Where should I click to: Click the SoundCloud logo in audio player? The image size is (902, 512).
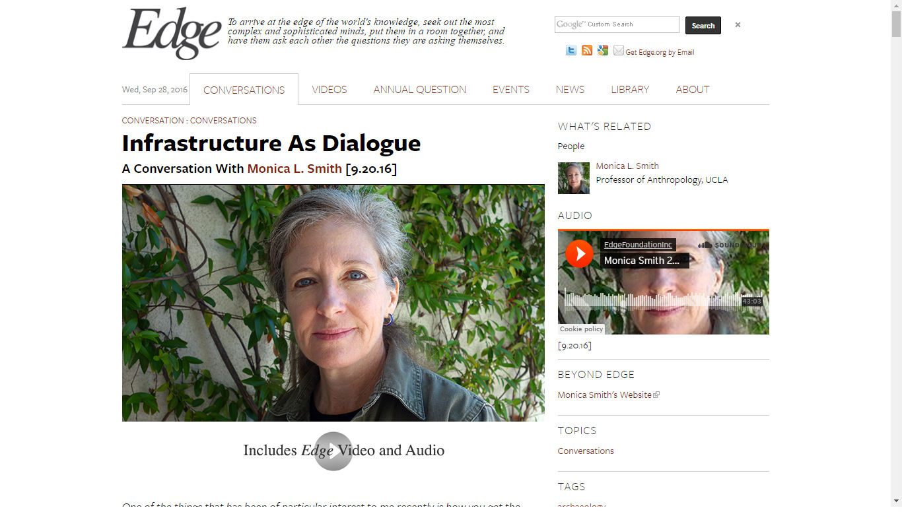(x=729, y=245)
